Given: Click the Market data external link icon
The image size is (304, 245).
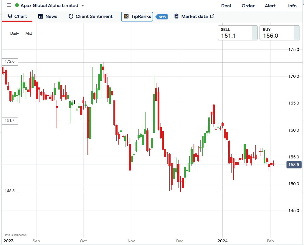Looking at the screenshot, I should pyautogui.click(x=212, y=16).
